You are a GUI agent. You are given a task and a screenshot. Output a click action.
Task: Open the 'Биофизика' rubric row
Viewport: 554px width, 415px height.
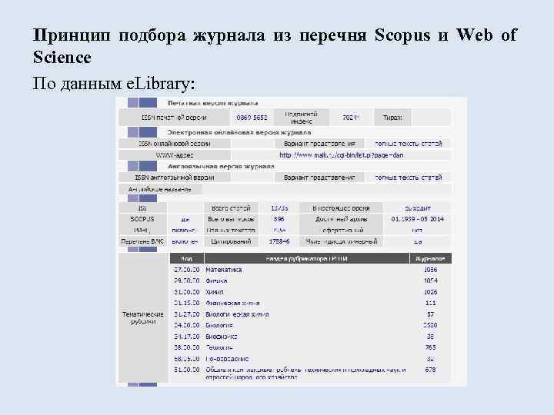click(221, 337)
